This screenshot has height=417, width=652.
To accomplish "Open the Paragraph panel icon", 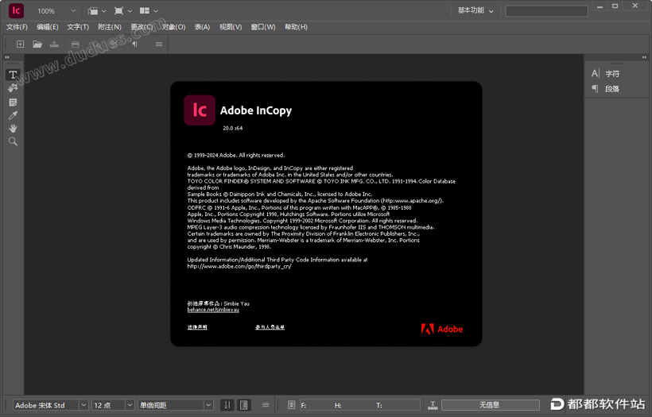I will tap(596, 88).
